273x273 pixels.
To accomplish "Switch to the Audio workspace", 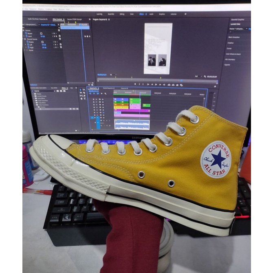I will click(x=151, y=14).
